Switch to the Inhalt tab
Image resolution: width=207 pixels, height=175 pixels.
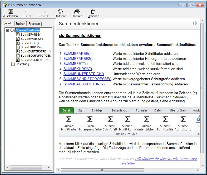tap(8, 23)
